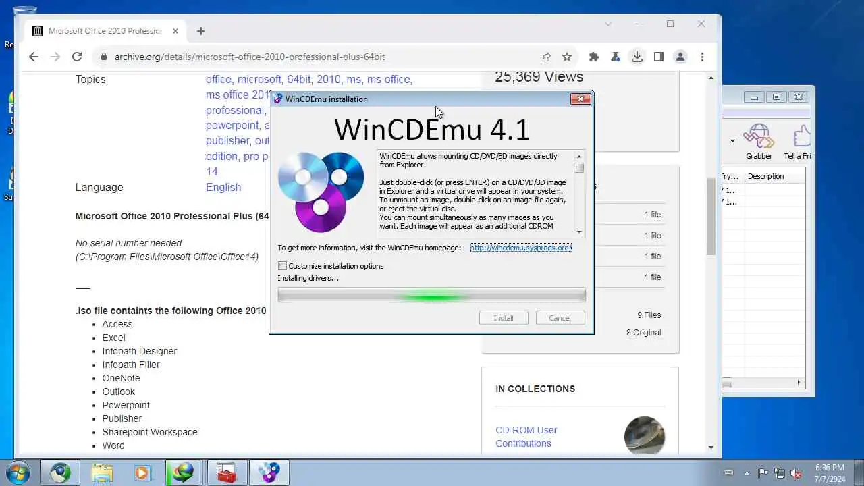Open Internet Download Manager taskbar icon
864x486 pixels.
pyautogui.click(x=183, y=473)
